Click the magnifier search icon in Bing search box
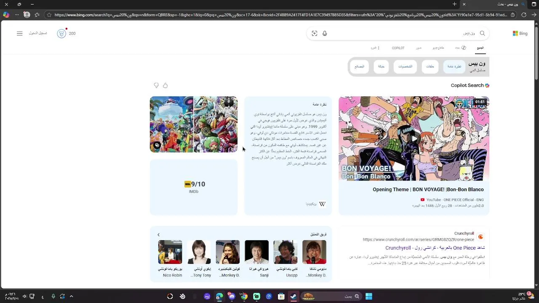The height and width of the screenshot is (303, 539). pyautogui.click(x=483, y=33)
